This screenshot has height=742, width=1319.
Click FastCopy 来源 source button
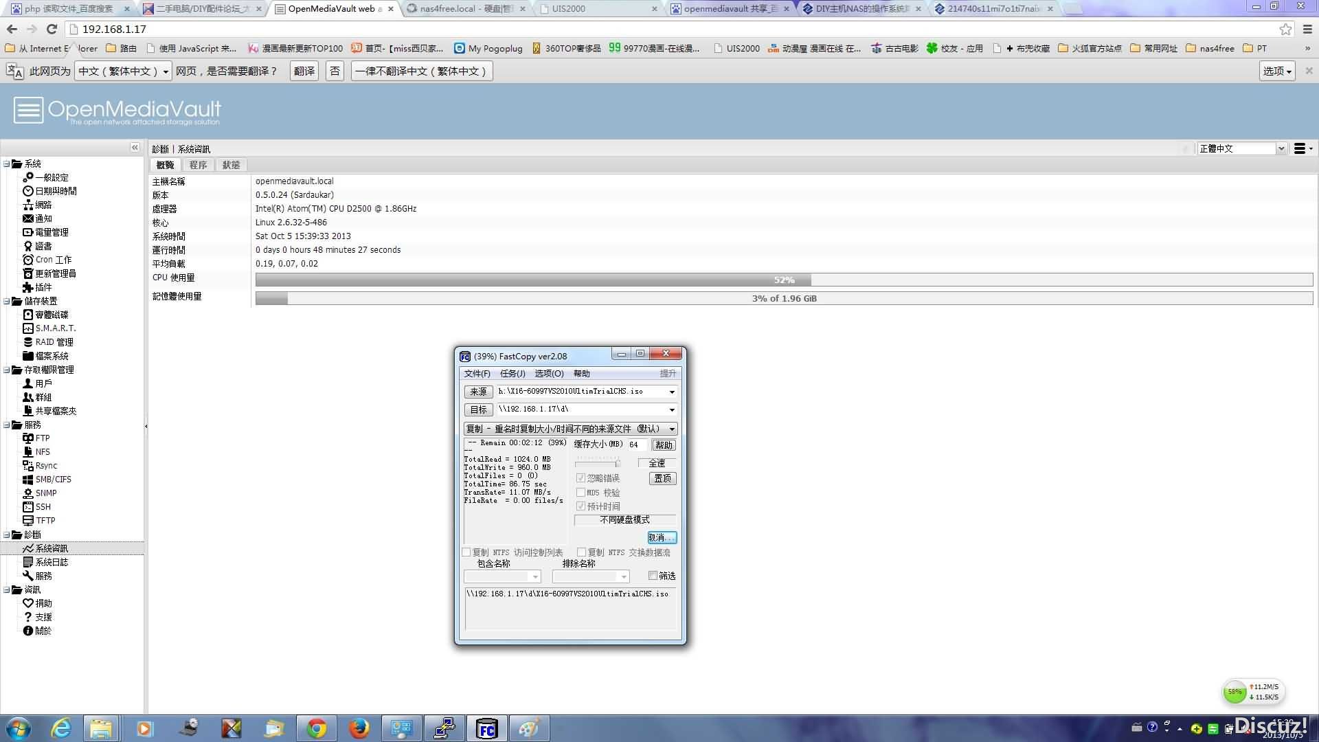pos(478,392)
